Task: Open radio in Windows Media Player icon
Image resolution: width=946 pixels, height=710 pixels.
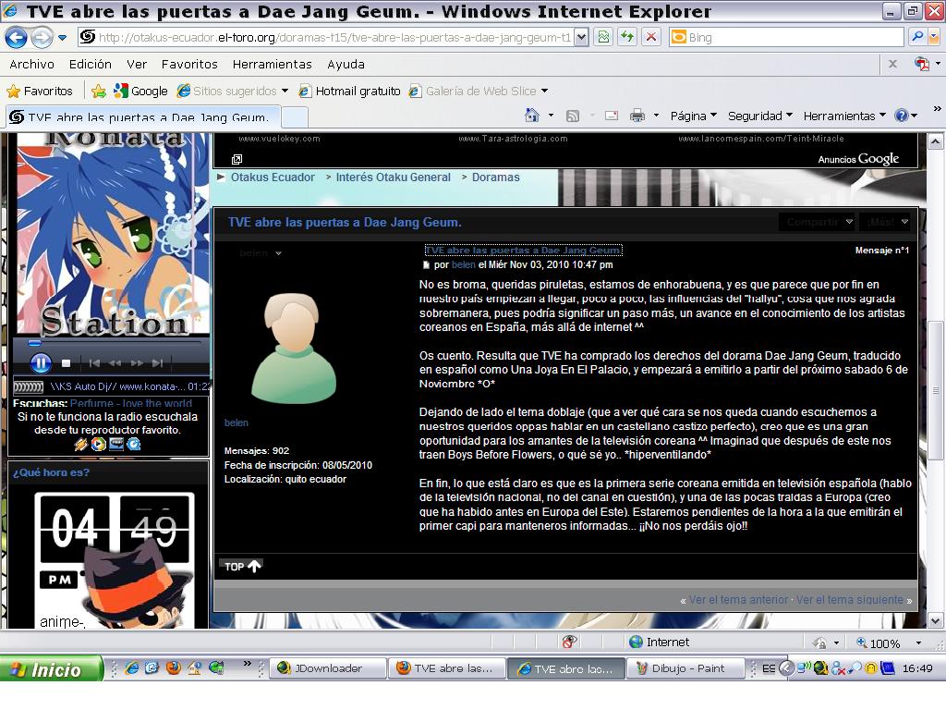Action: (x=98, y=445)
